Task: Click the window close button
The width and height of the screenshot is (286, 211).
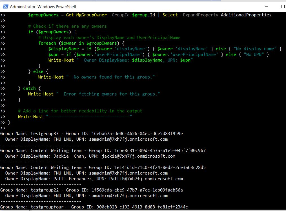Action: pos(285,6)
